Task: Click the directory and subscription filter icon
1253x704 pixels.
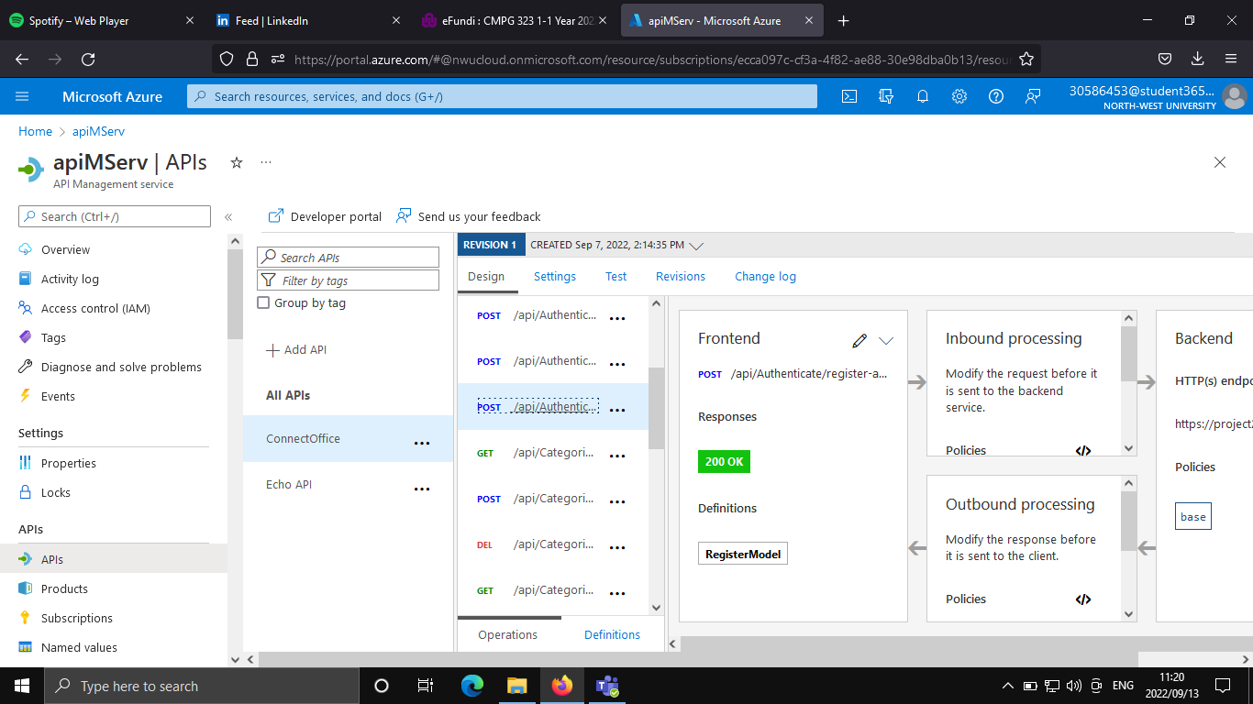Action: [x=886, y=96]
